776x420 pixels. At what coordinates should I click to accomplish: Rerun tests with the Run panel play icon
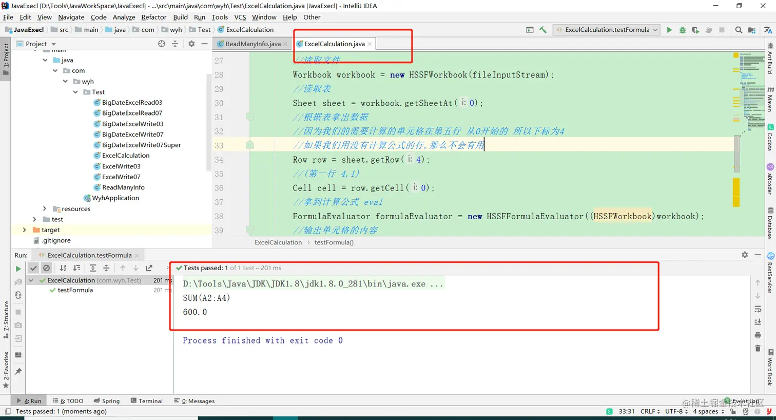[18, 269]
